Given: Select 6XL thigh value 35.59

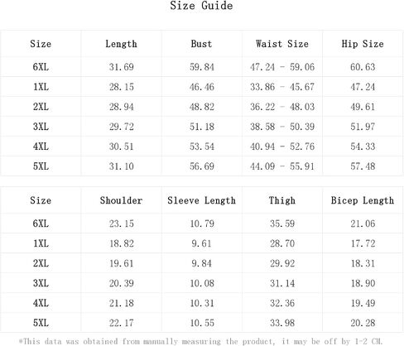Looking at the screenshot, I should [x=282, y=223].
